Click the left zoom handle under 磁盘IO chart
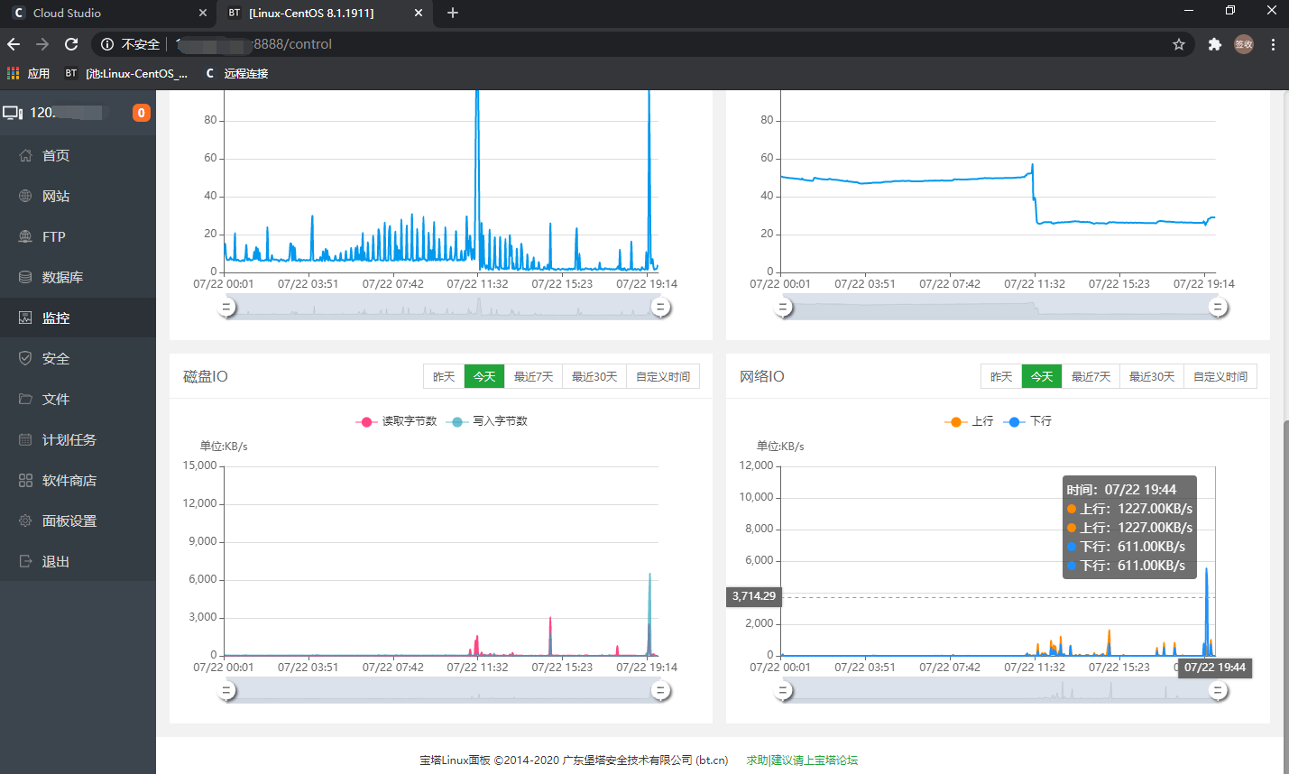1289x774 pixels. pos(227,691)
